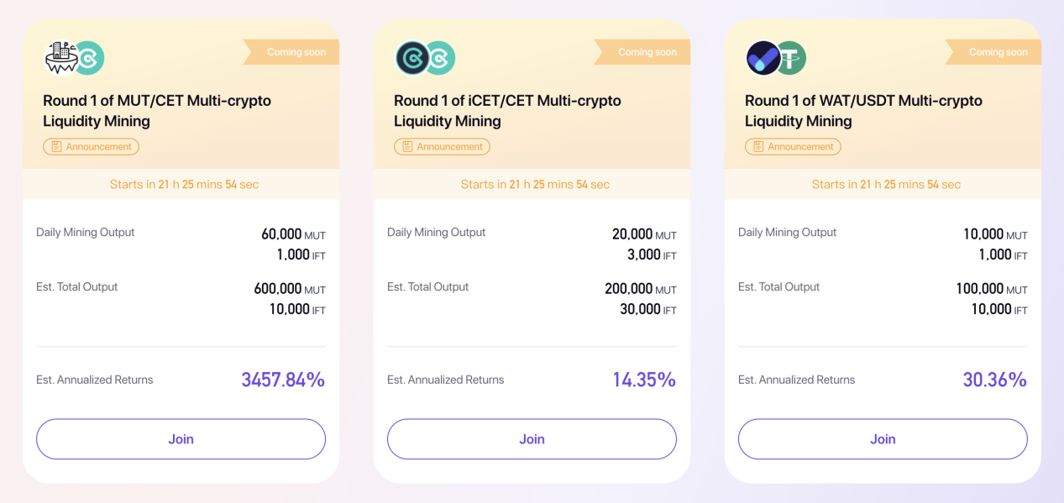This screenshot has height=503, width=1064.
Task: Click Coming soon ribbon on iCET/CET card
Action: [642, 52]
